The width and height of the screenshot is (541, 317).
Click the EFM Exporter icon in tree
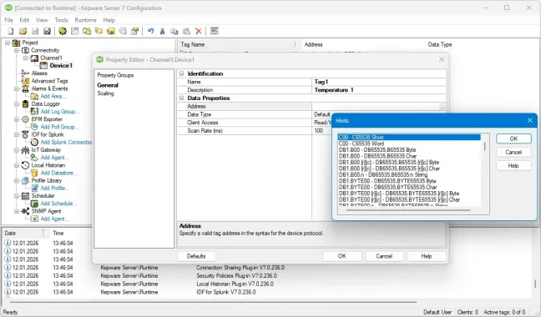point(25,119)
